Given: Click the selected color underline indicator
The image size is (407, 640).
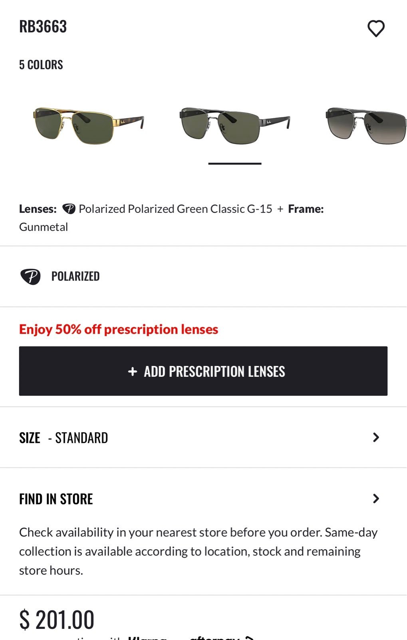Looking at the screenshot, I should tap(235, 164).
